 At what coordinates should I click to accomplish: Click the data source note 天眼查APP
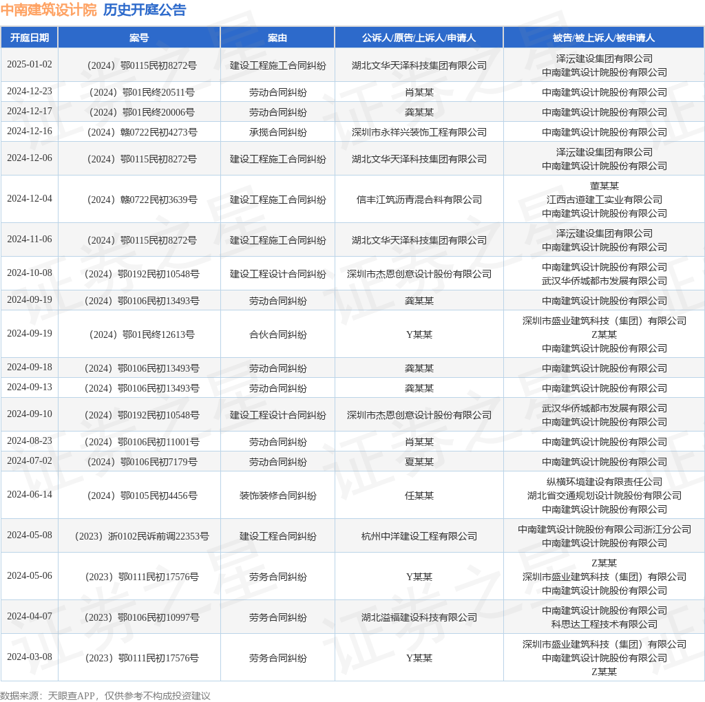click(71, 696)
